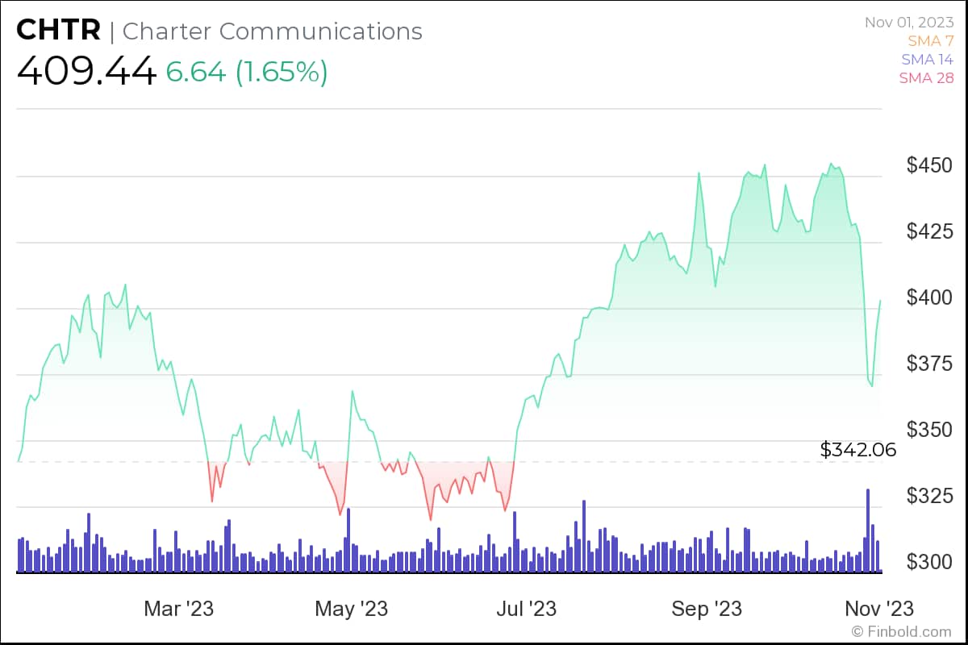968x645 pixels.
Task: Click the green 6.64 (1.65%) price change
Action: coord(247,72)
